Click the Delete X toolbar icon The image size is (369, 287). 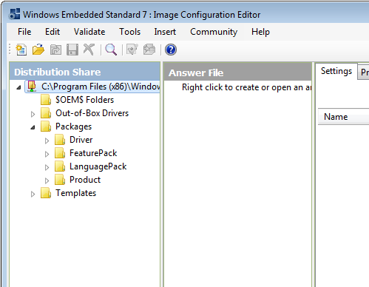pyautogui.click(x=89, y=50)
